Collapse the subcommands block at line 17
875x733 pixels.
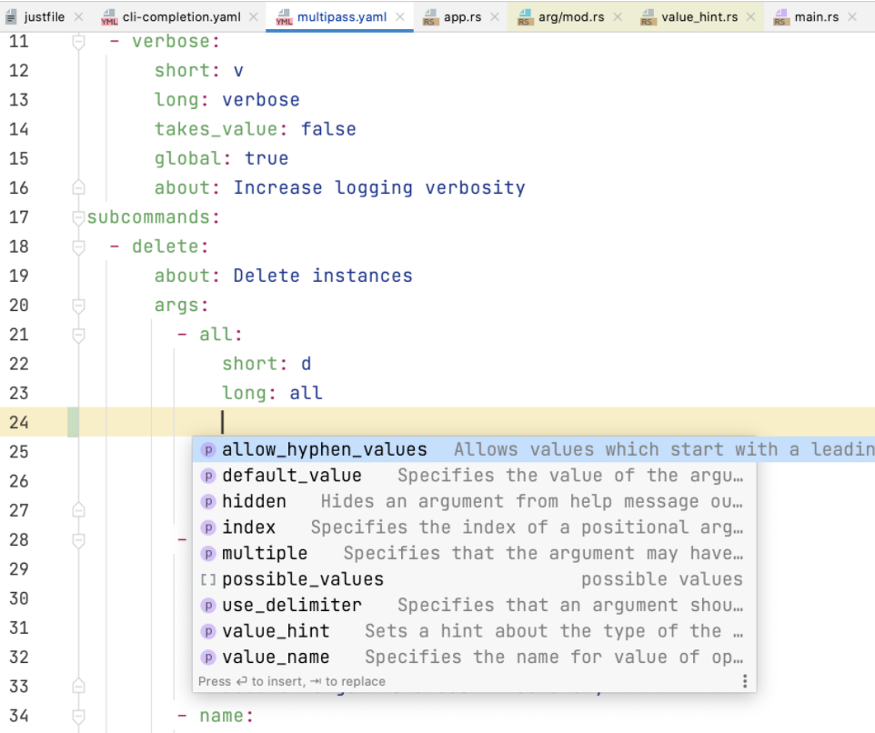(x=79, y=217)
